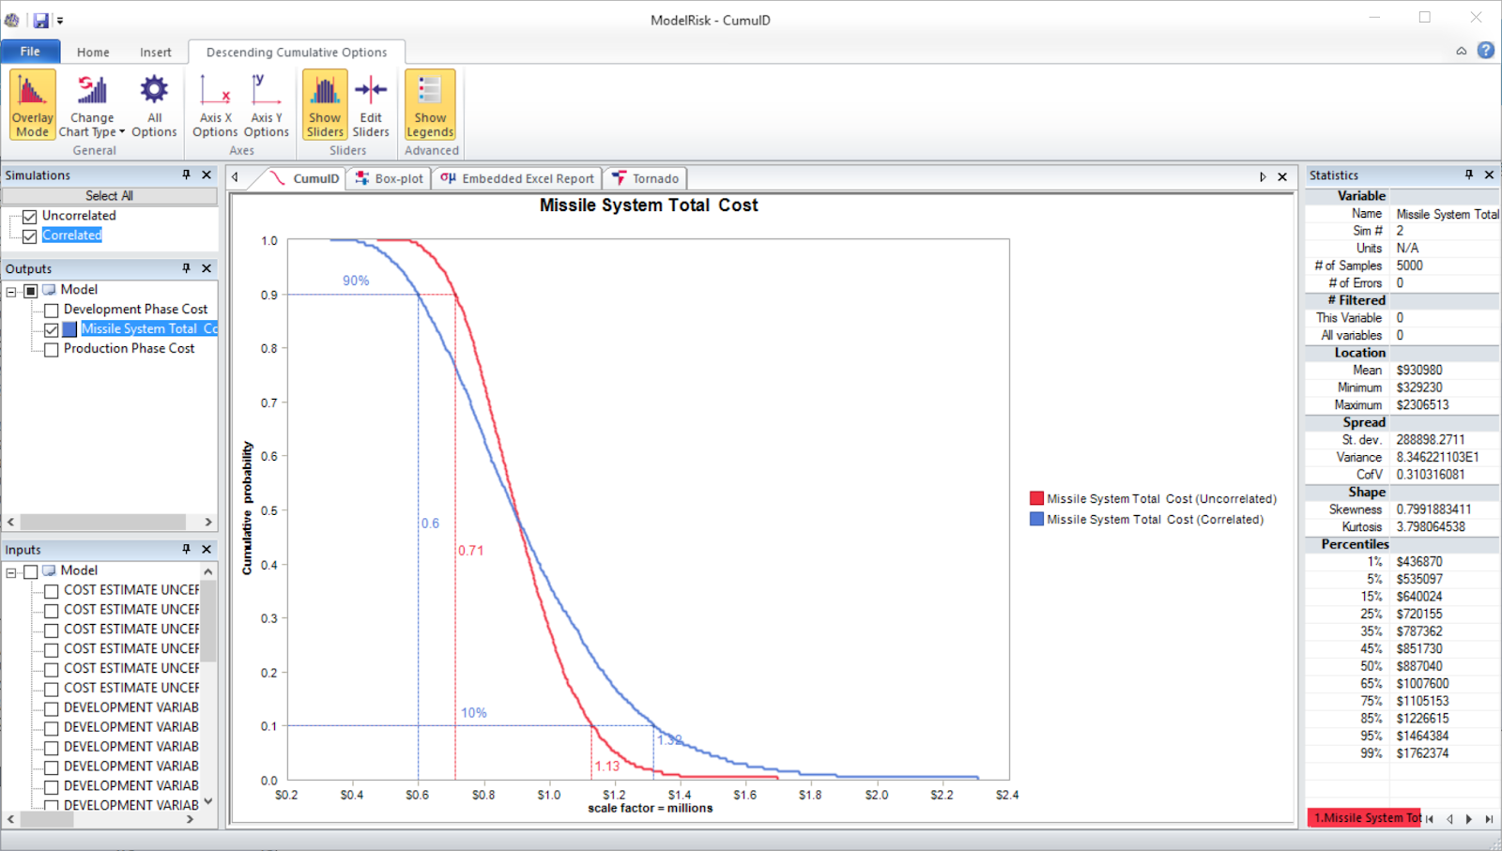Screen dimensions: 1502x851
Task: Enable the Development Phase Cost output
Action: (x=51, y=309)
